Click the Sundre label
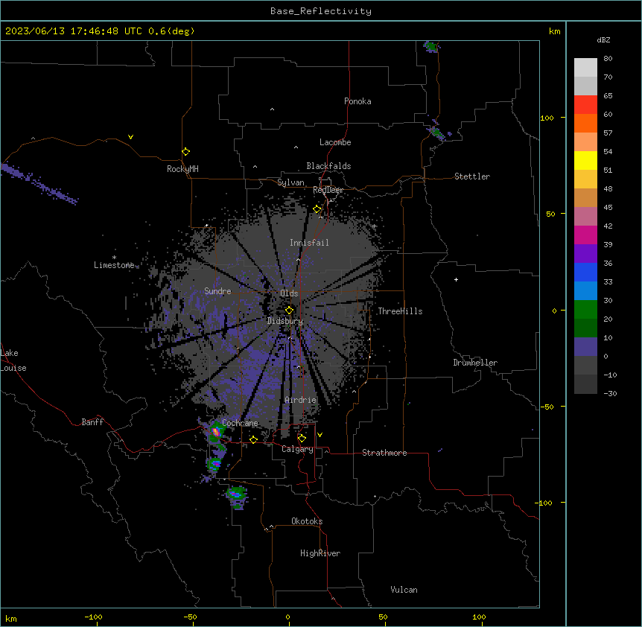Image resolution: width=642 pixels, height=627 pixels. (217, 291)
